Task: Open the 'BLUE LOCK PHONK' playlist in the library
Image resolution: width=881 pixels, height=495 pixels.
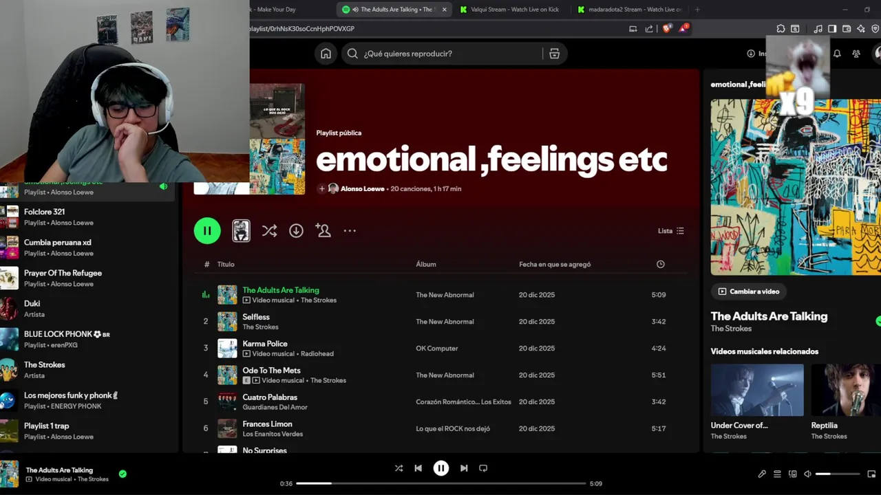Action: click(88, 339)
